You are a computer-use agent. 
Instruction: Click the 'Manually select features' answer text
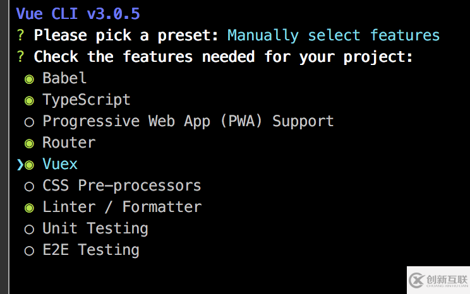[x=333, y=35]
